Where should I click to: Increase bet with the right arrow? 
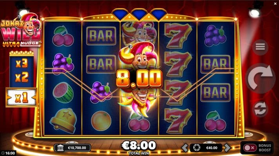tap(228, 148)
